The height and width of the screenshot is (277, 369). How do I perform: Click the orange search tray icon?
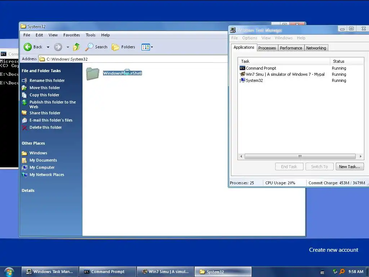(x=342, y=272)
